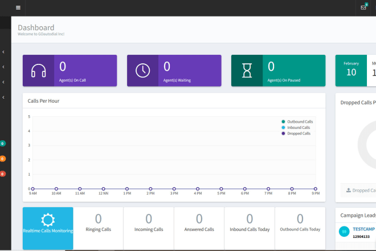
Task: Click the Dropped Calls panel heading
Action: [x=358, y=103]
